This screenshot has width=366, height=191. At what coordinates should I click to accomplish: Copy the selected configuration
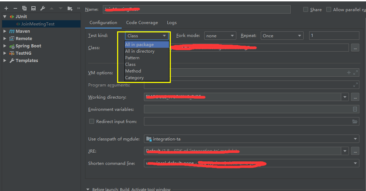tap(24, 8)
